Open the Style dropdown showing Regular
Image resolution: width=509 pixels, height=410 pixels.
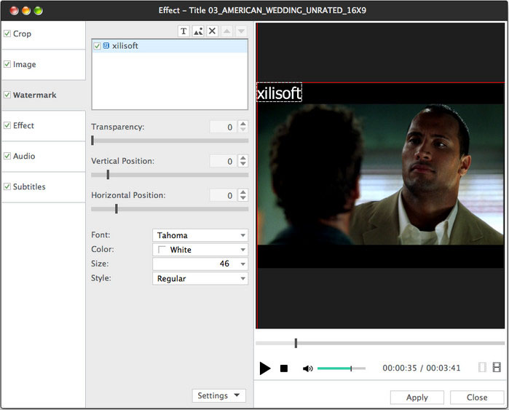tap(200, 278)
